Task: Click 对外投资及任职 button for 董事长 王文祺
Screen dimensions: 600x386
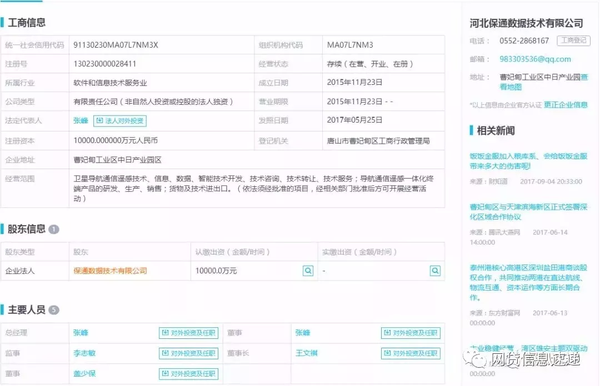Action: [x=411, y=353]
